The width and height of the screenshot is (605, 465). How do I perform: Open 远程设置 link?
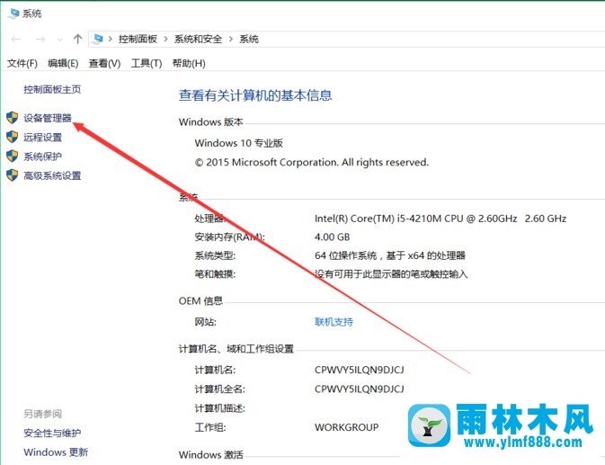point(42,138)
